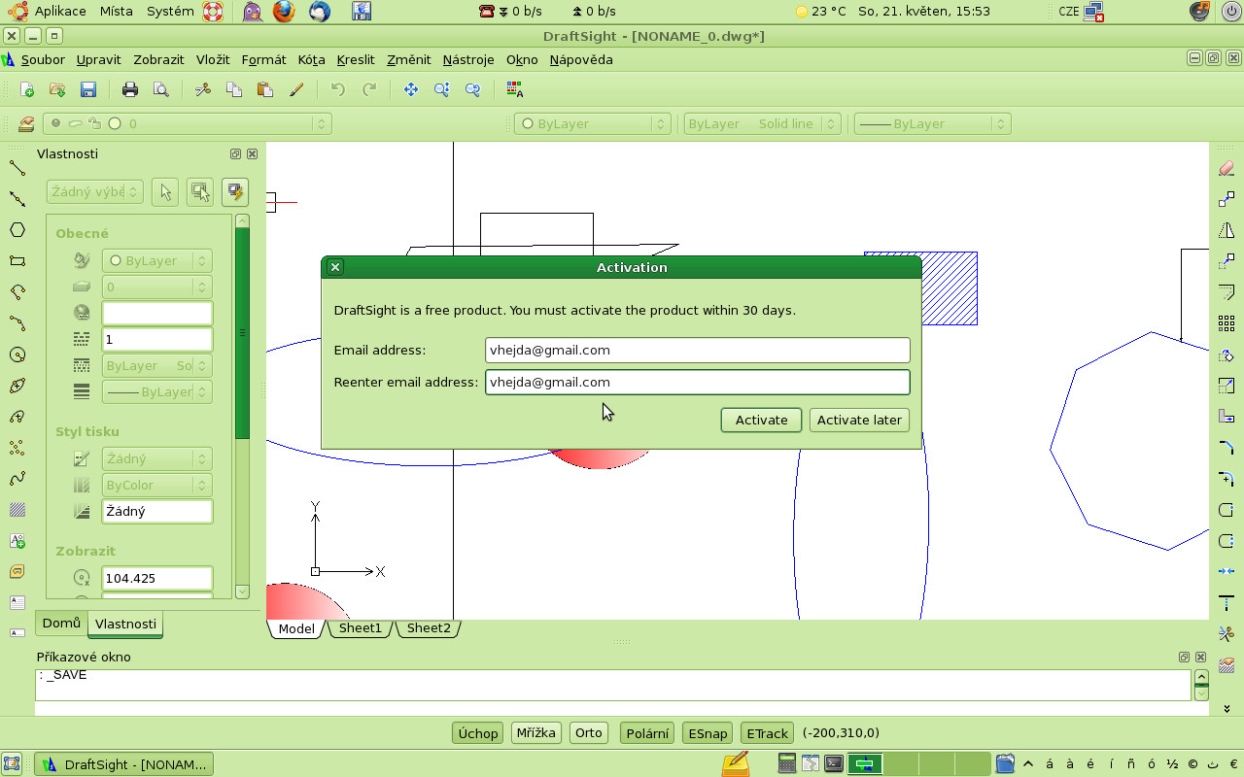Image resolution: width=1244 pixels, height=777 pixels.
Task: Switch to the Domů panel tab
Action: 61,624
